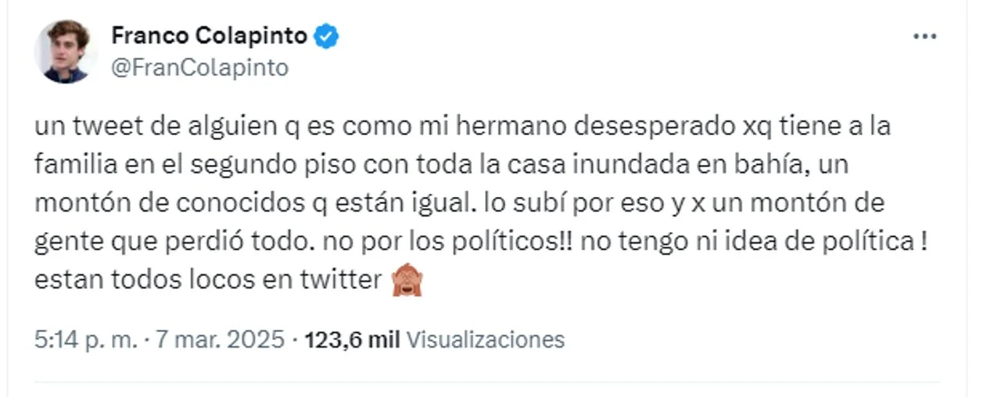The image size is (1001, 397).
Task: Open the @FranColapinto handle link
Action: click(199, 68)
